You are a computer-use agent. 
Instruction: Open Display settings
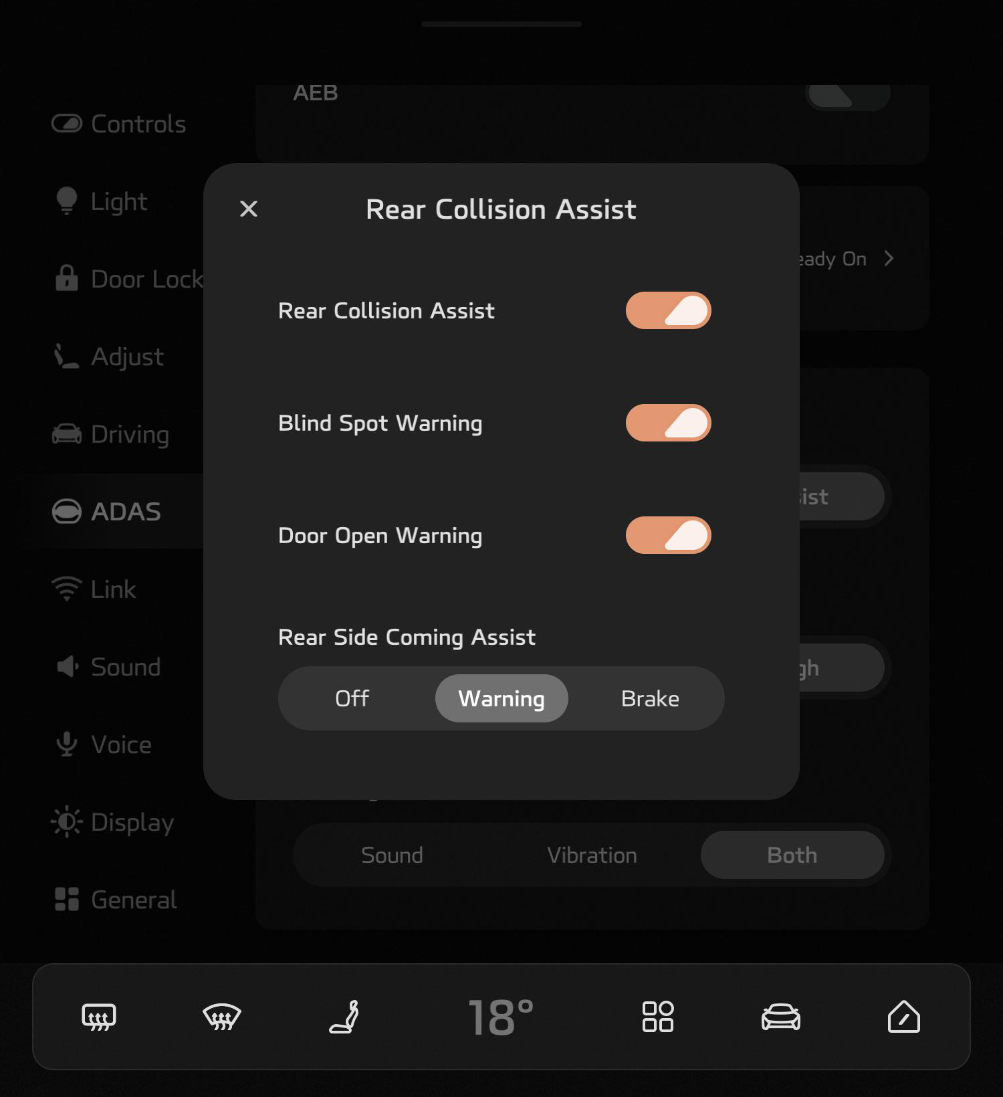112,822
